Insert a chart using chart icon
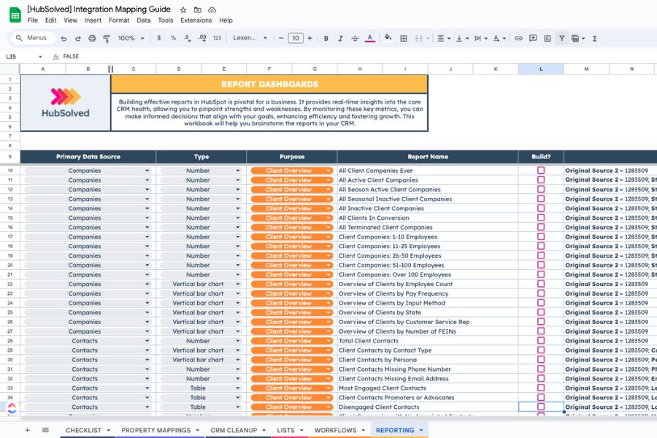657x438 pixels. 547,38
